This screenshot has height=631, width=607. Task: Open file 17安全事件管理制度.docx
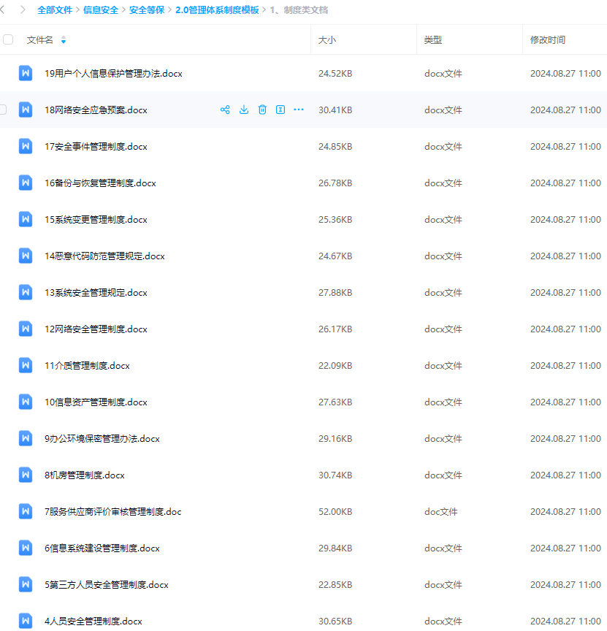(96, 146)
